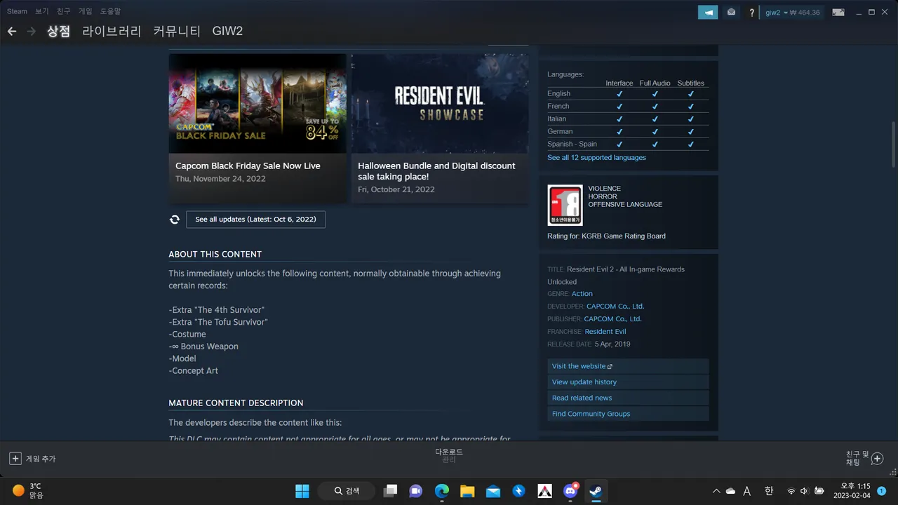
Task: Open the Wi-Fi network tray icon
Action: pos(791,491)
